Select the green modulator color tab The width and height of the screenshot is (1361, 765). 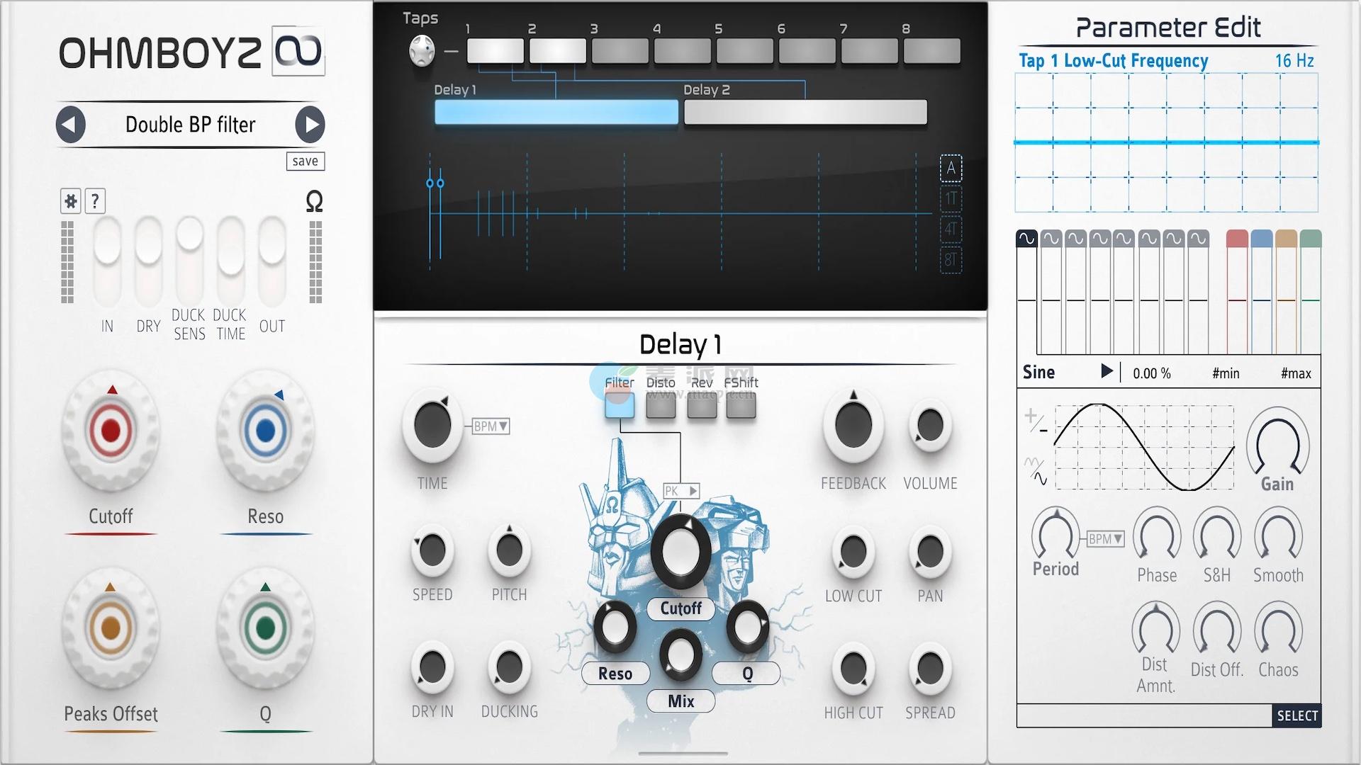point(1311,239)
